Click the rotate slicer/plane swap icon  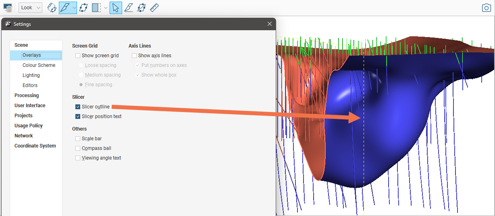tap(52, 8)
